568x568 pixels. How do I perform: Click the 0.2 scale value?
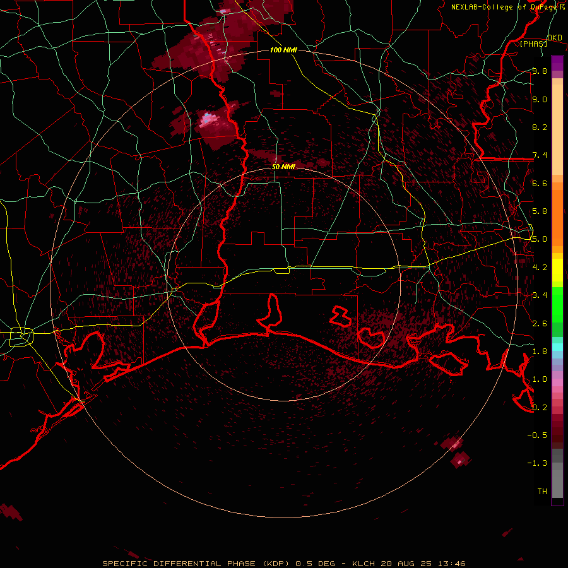[540, 408]
